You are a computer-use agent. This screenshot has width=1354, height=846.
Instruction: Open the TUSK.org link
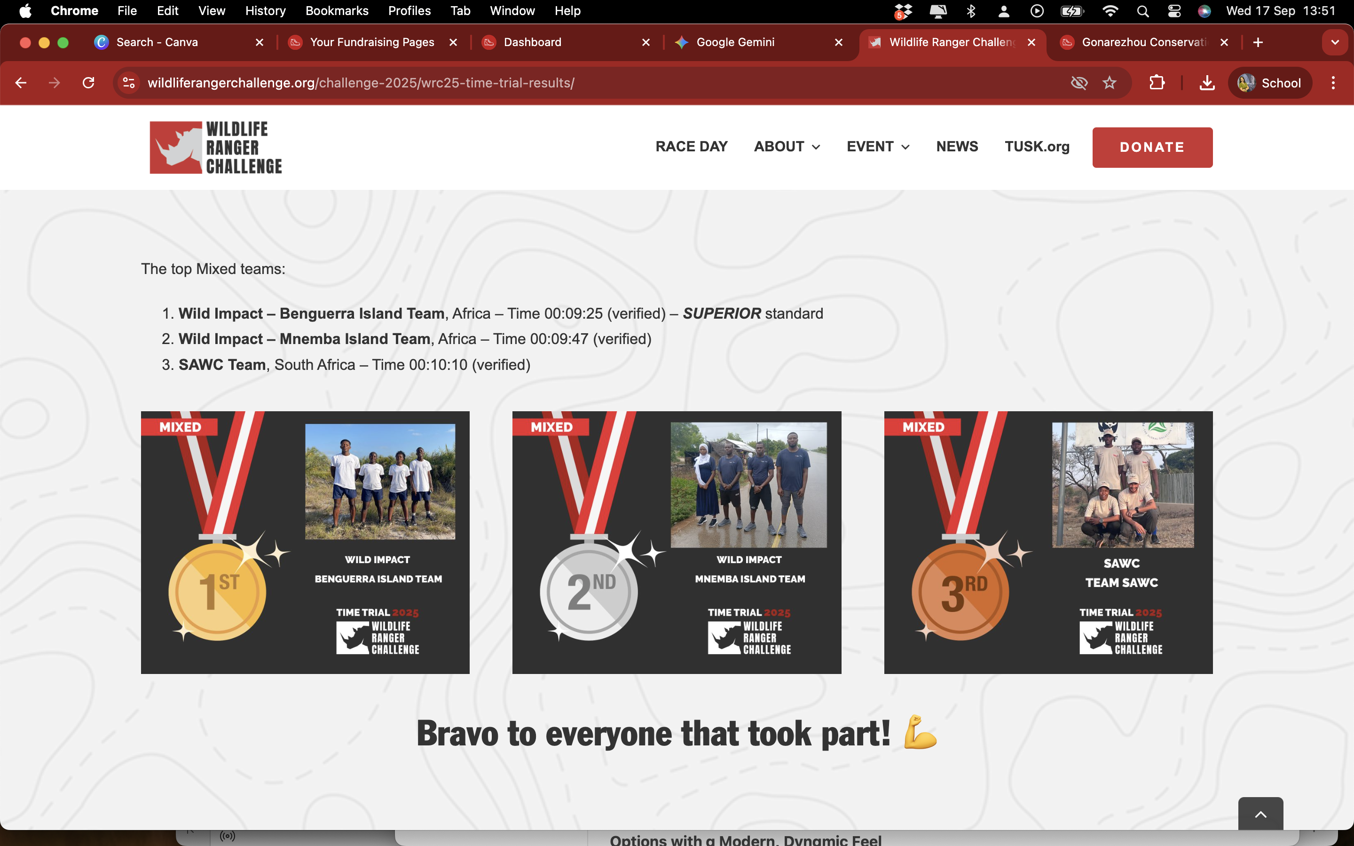click(x=1036, y=147)
